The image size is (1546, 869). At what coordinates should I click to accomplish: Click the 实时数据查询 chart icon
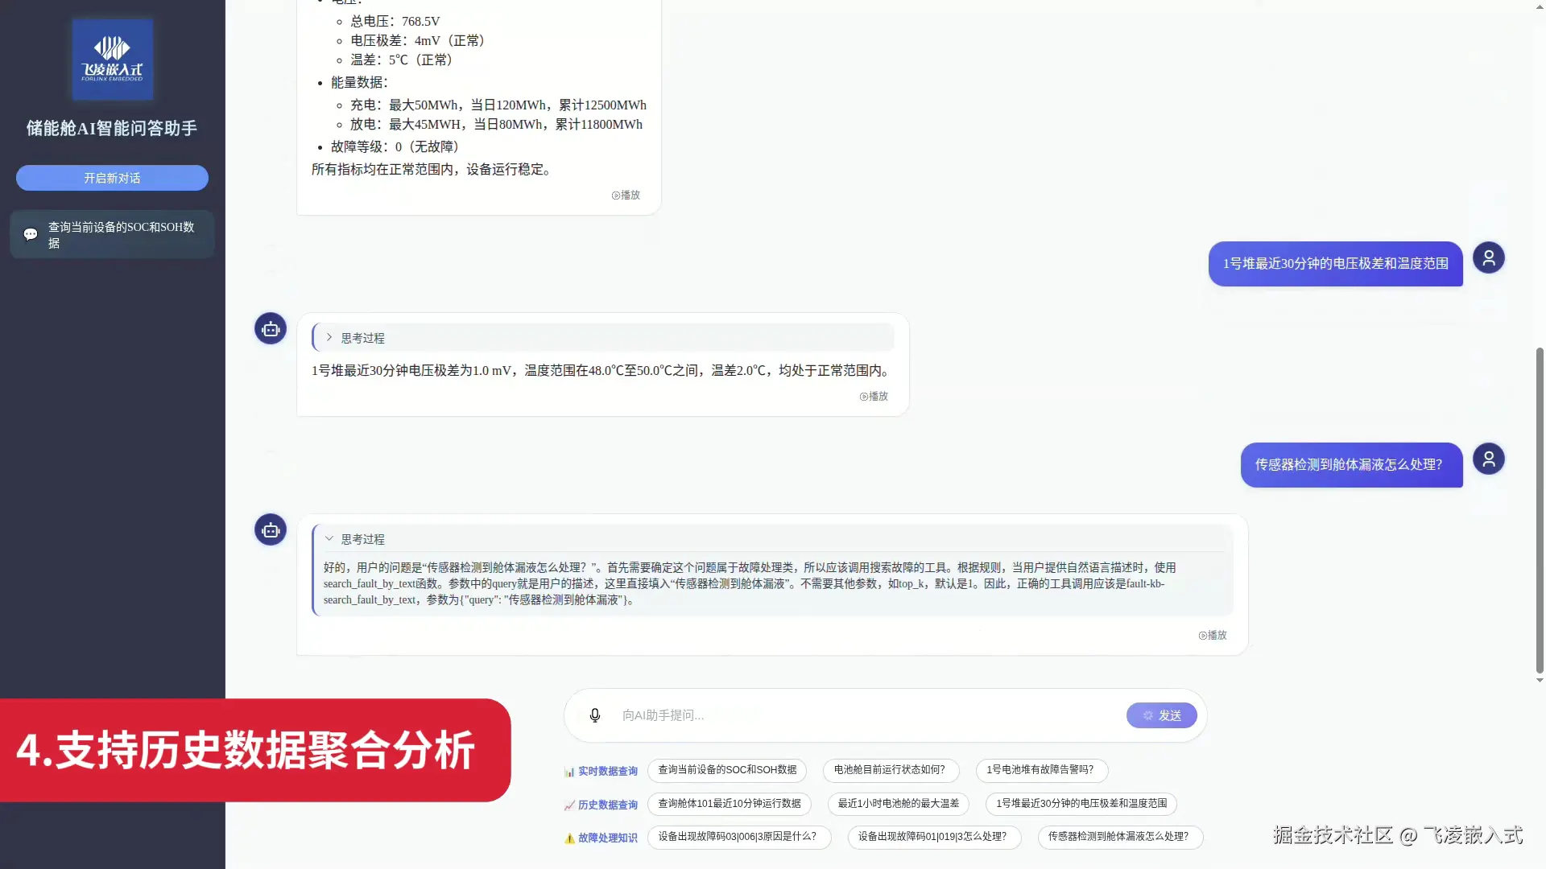[569, 772]
